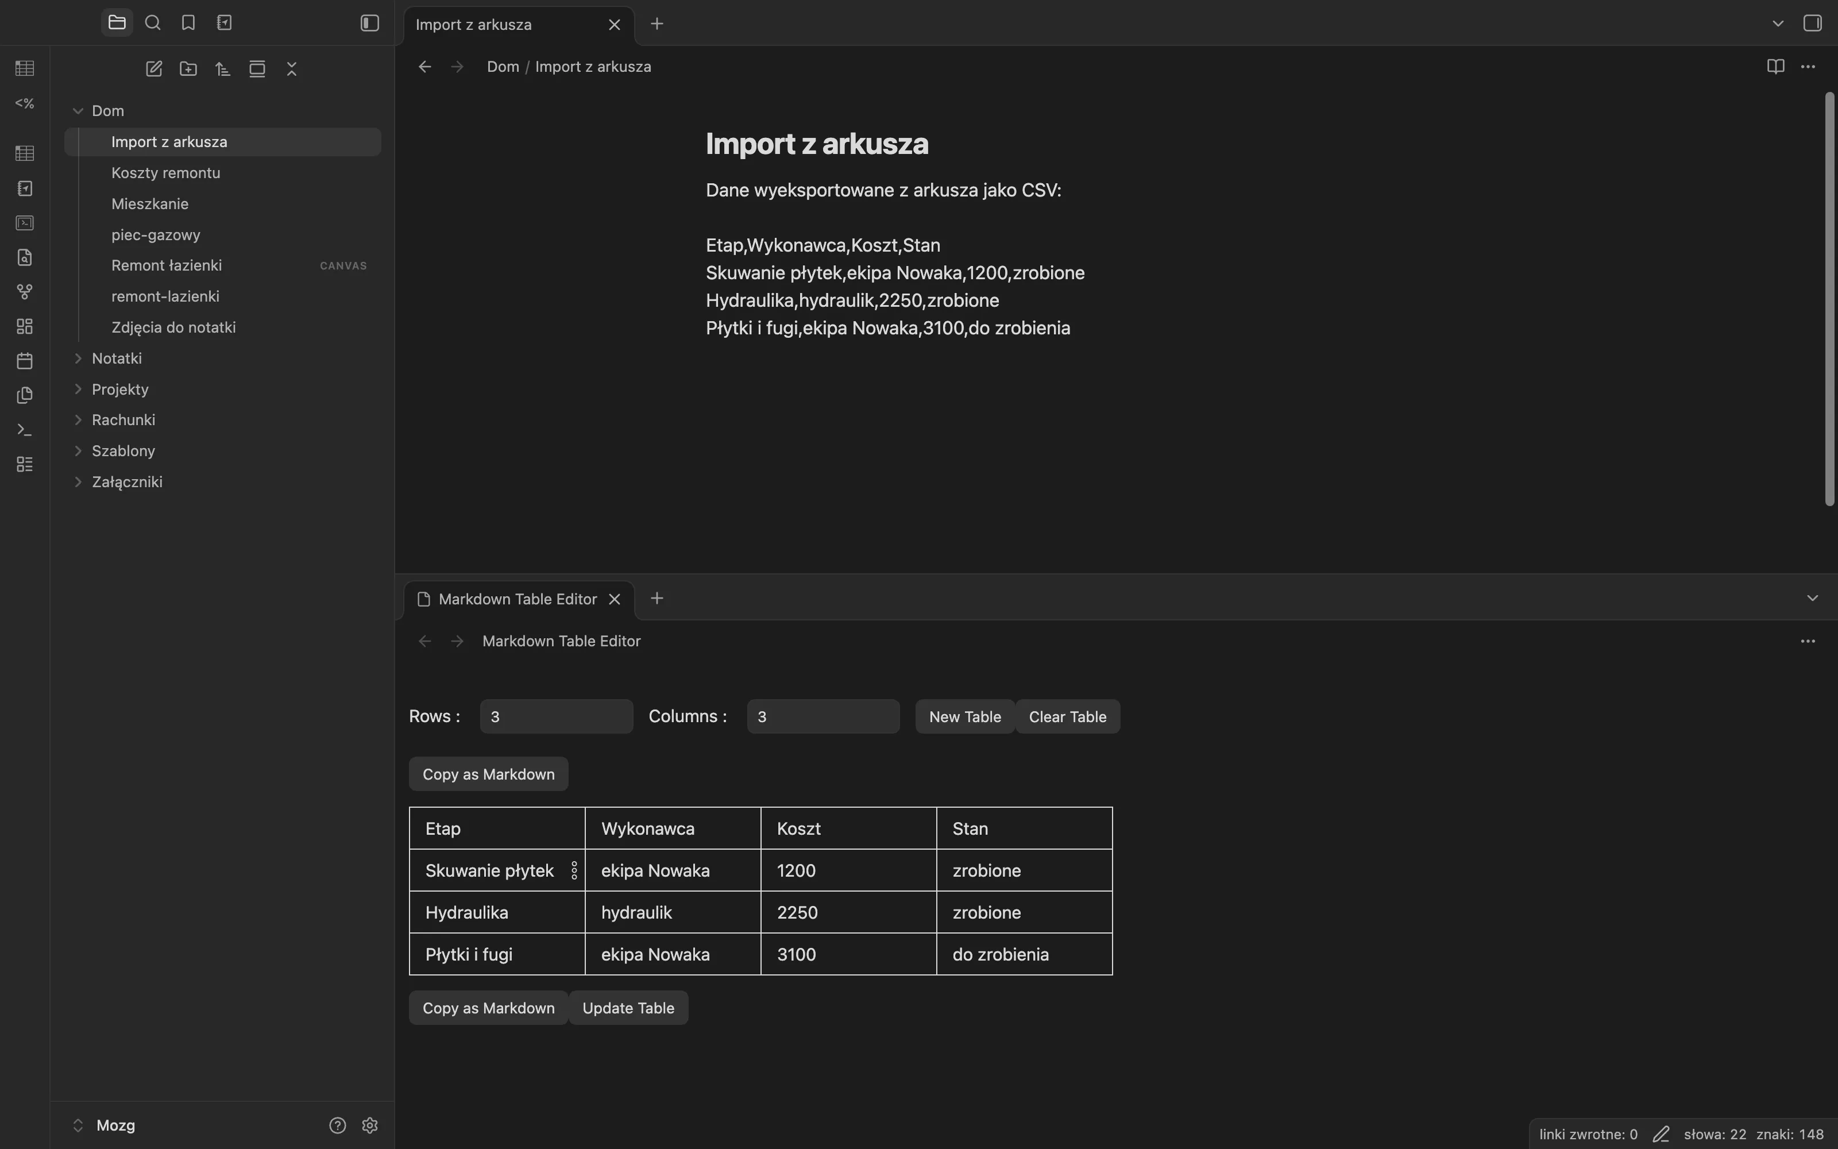1838x1149 pixels.
Task: Open new tab in top pane
Action: tap(657, 24)
